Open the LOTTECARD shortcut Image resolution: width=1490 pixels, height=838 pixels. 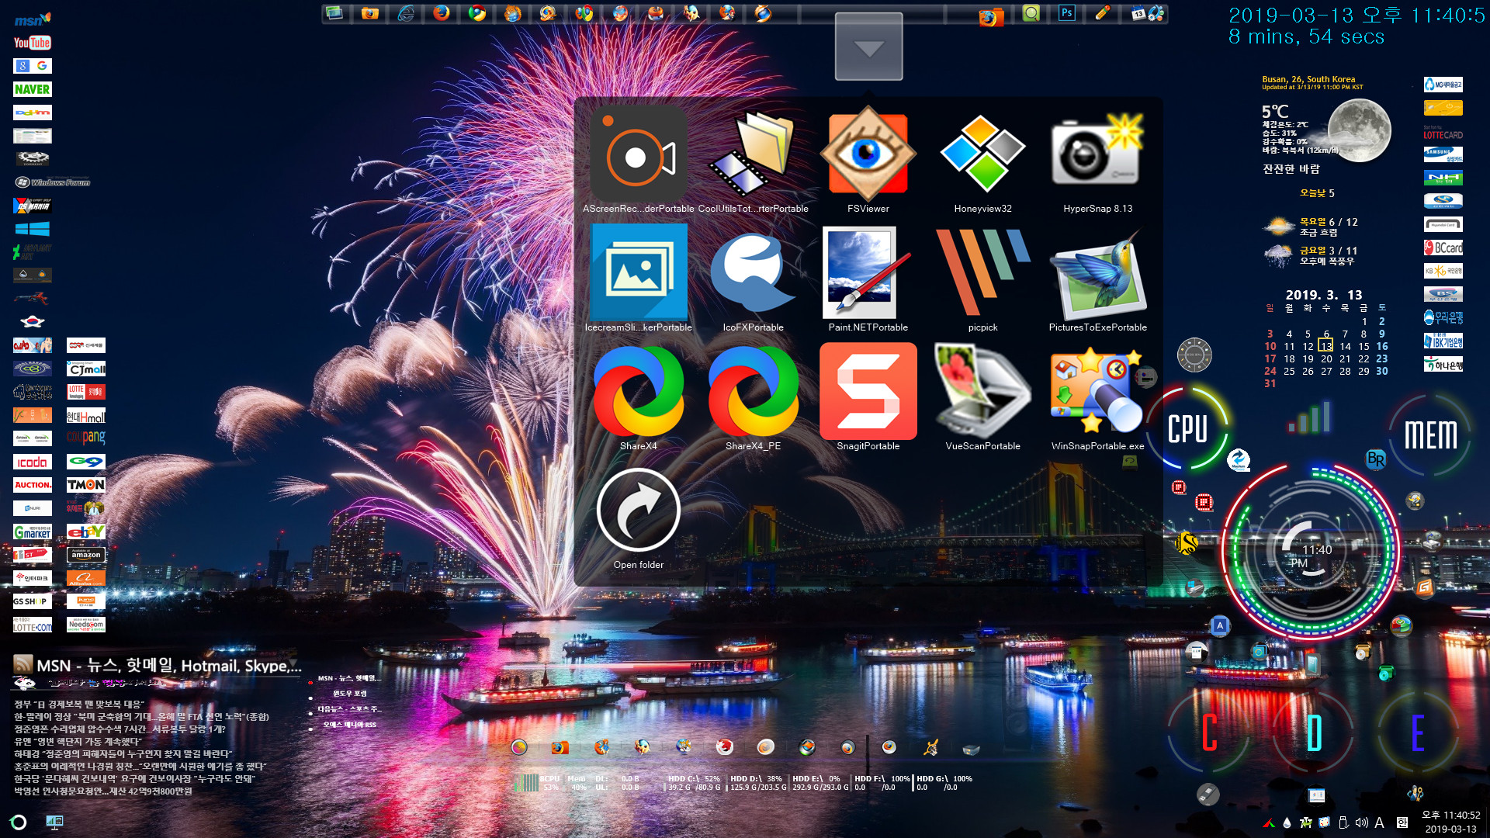1443,132
